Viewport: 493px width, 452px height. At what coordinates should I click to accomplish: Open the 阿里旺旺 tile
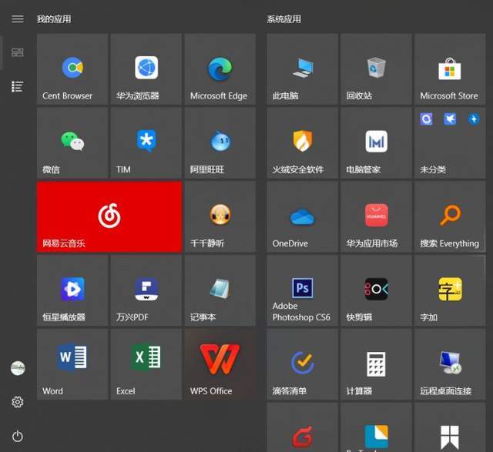220,143
